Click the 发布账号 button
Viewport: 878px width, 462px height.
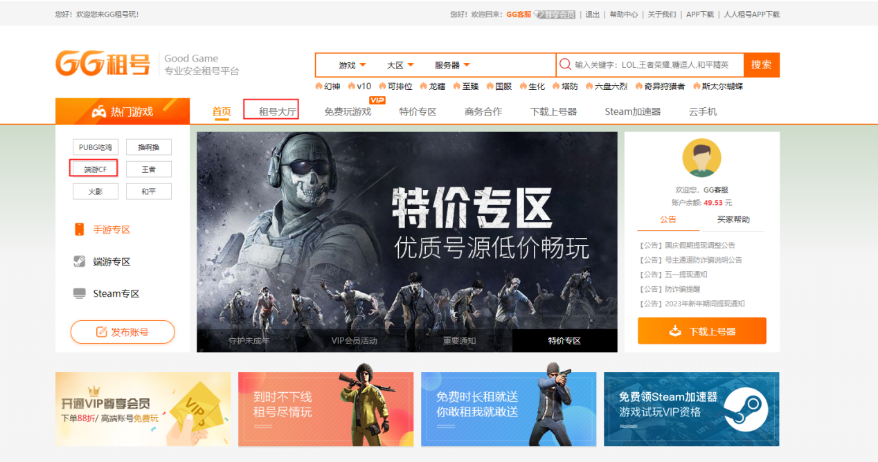point(123,332)
